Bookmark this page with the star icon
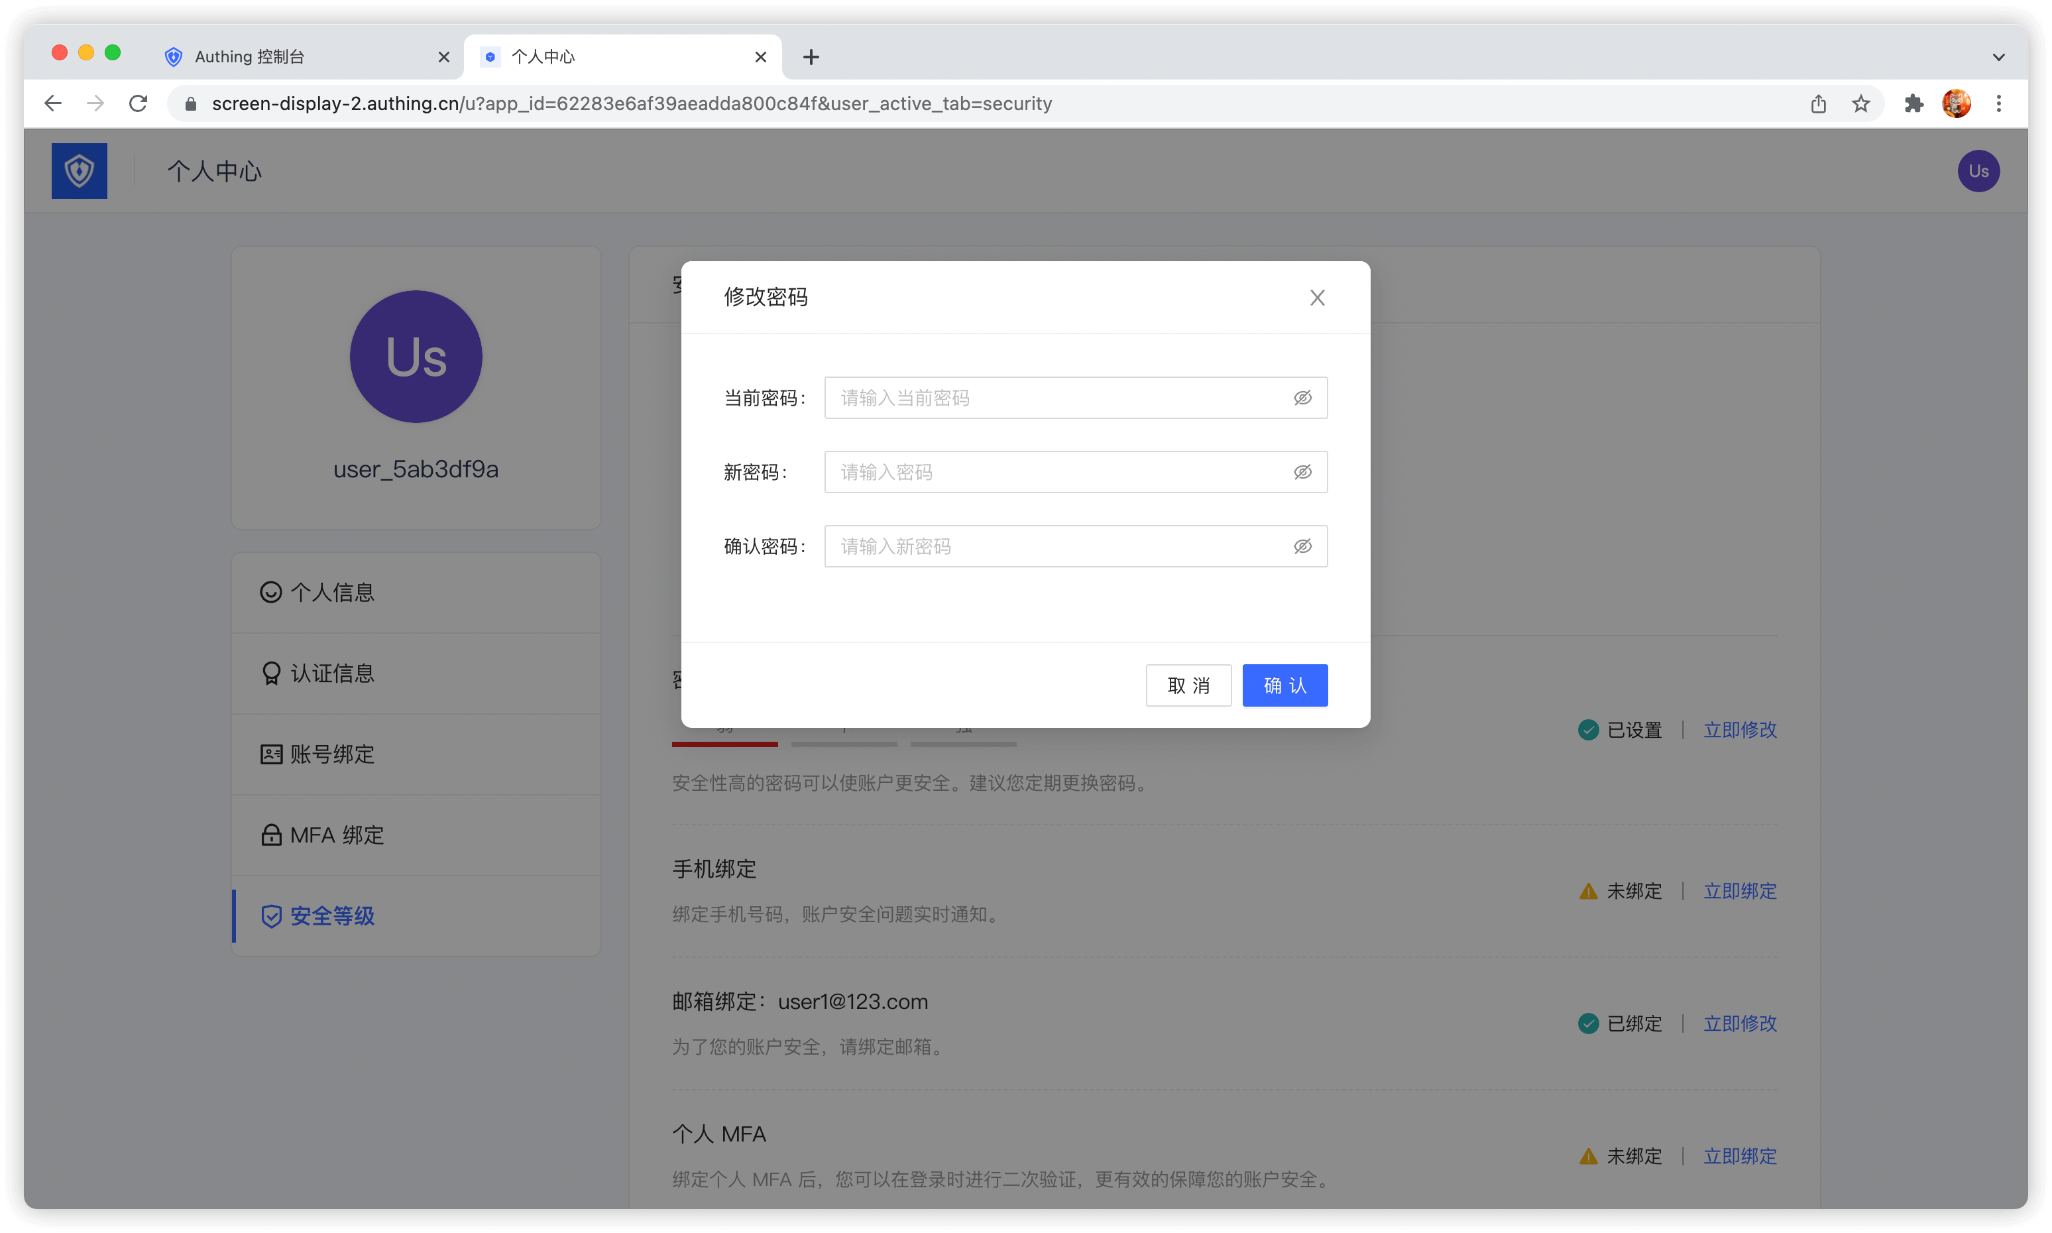The height and width of the screenshot is (1233, 2052). (1861, 103)
